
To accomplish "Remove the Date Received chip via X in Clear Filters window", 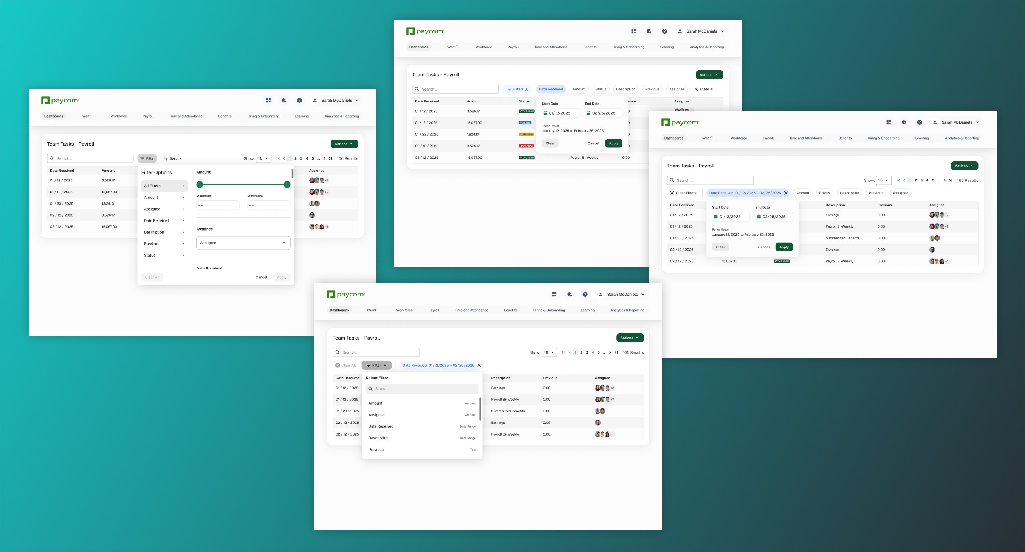I will point(785,193).
